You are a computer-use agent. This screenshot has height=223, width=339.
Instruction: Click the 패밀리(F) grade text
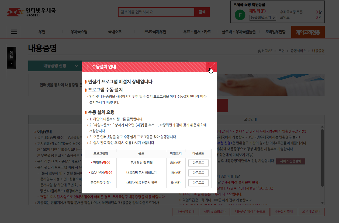point(258,11)
